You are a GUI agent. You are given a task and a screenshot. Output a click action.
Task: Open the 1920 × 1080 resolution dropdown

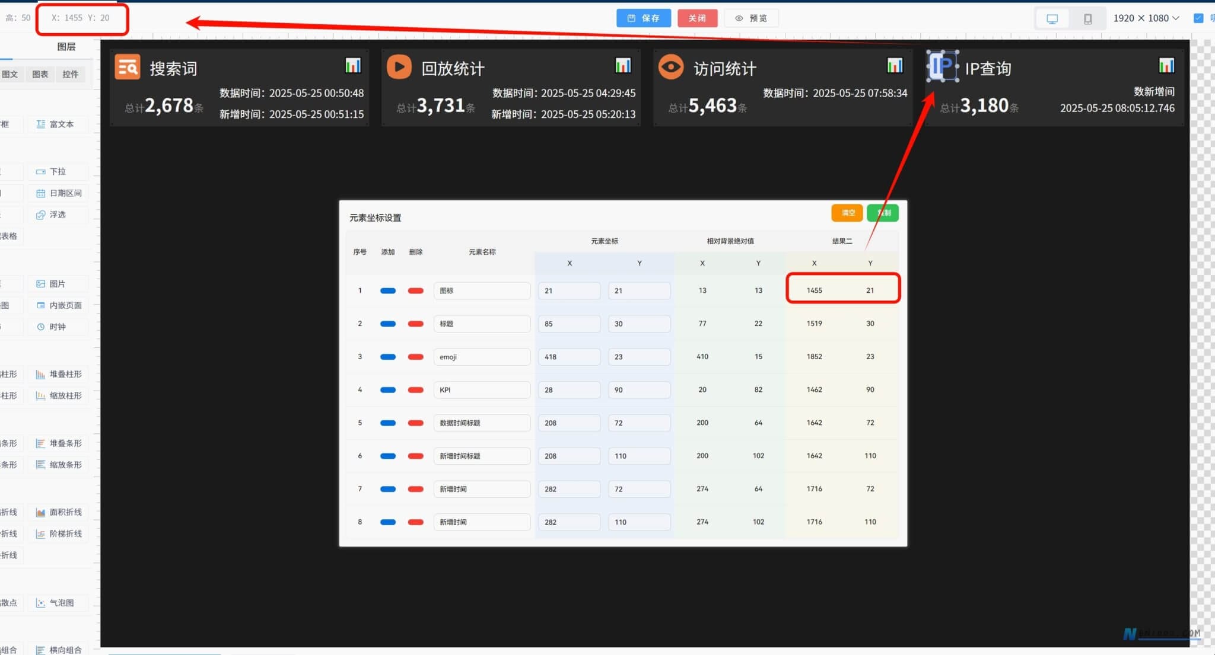coord(1146,18)
